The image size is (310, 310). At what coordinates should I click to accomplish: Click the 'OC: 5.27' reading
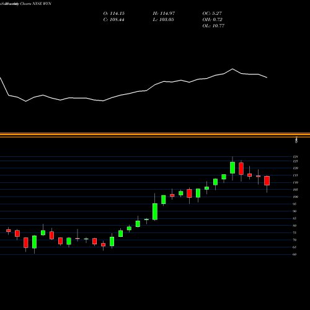(212, 14)
